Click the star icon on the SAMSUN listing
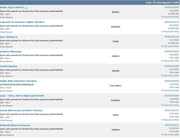The height and width of the screenshot is (138, 180). point(162,135)
